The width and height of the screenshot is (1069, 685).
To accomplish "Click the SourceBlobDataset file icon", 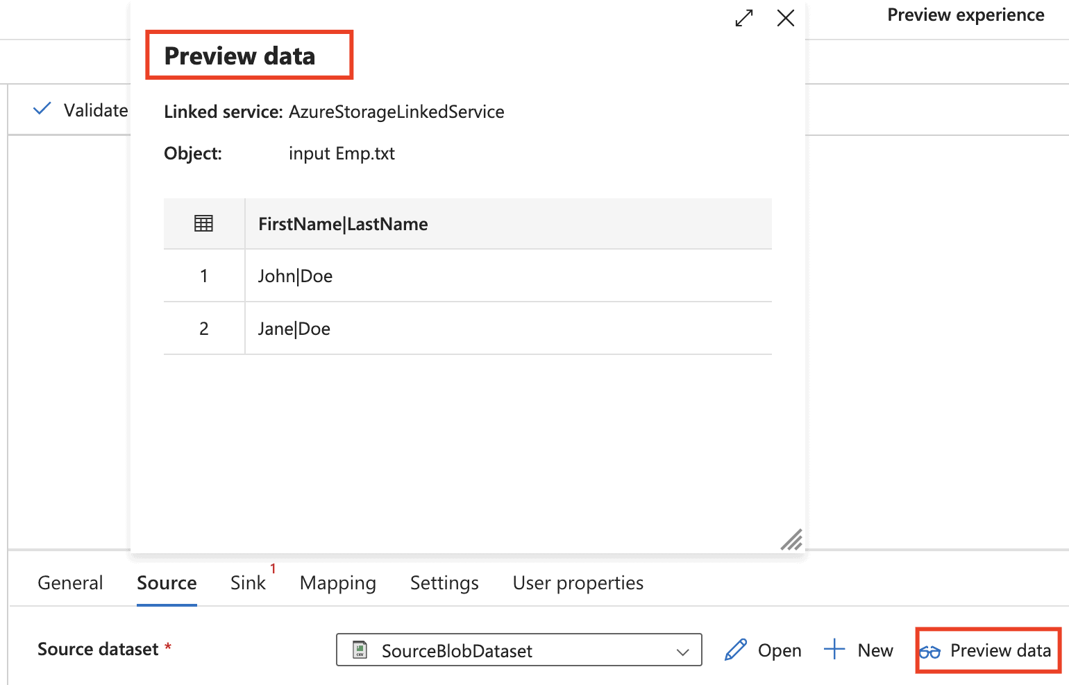I will [360, 650].
